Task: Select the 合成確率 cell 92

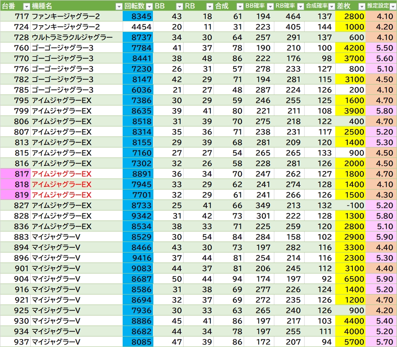Action: click(x=320, y=279)
